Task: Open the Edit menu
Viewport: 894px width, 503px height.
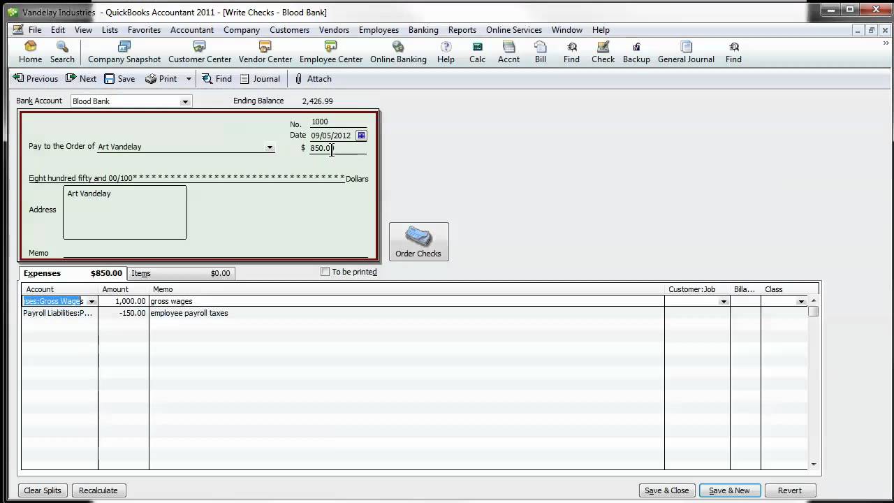Action: (58, 30)
